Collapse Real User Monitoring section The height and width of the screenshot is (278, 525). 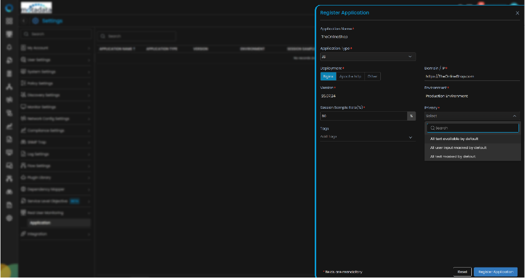pos(56,213)
